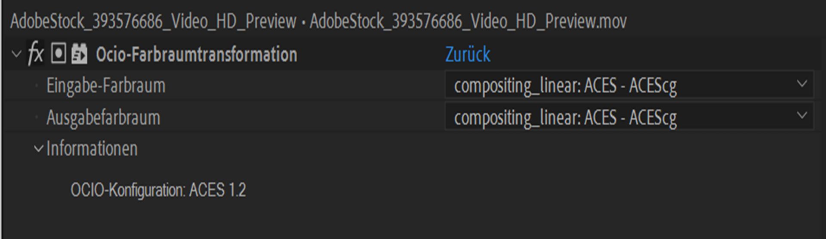Click the OCIO-Konfiguration: ACES 1.2 text
The height and width of the screenshot is (239, 826).
(x=158, y=190)
